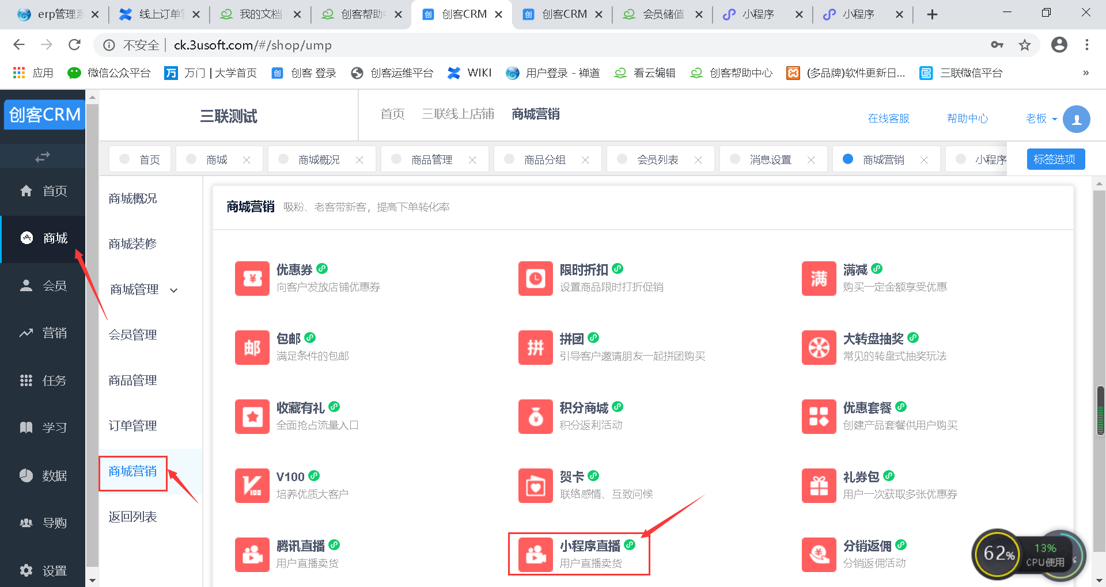This screenshot has height=587, width=1106.
Task: Click the user avatar icon
Action: coord(1076,119)
